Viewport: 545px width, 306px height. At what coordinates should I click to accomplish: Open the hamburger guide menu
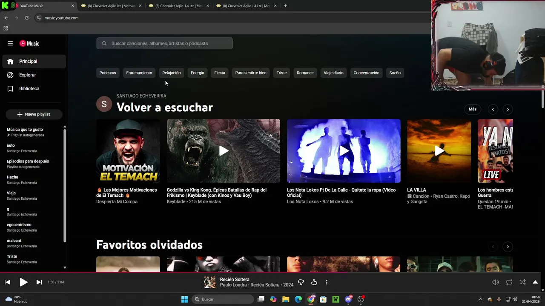[10, 43]
